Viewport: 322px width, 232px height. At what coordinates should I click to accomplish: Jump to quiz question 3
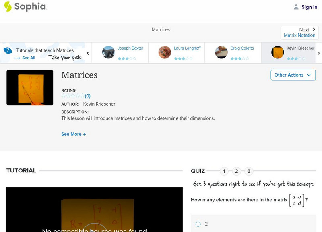[249, 171]
